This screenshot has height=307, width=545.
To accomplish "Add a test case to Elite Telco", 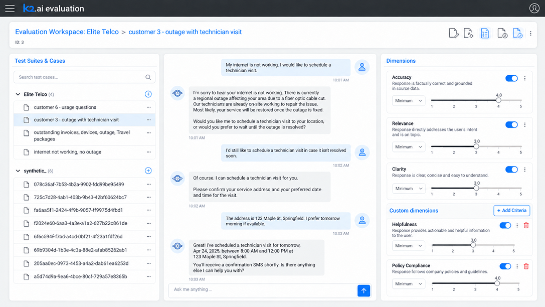I will click(x=148, y=94).
